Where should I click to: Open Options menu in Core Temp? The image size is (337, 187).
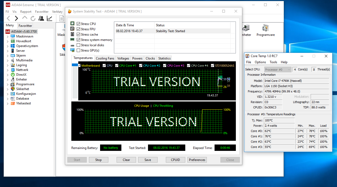260,62
